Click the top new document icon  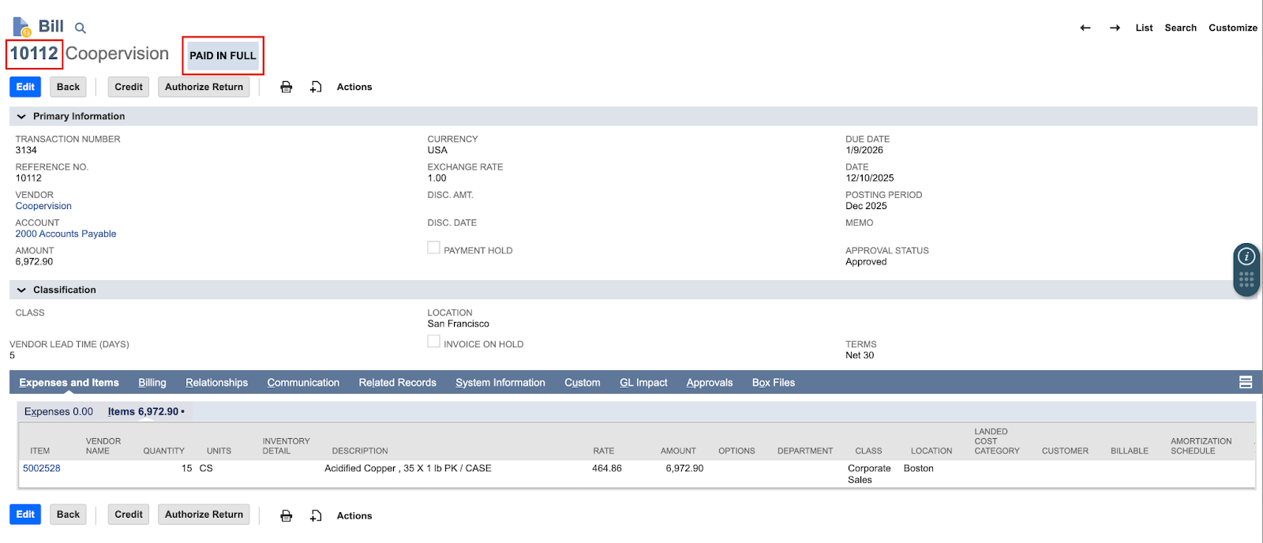pos(316,87)
